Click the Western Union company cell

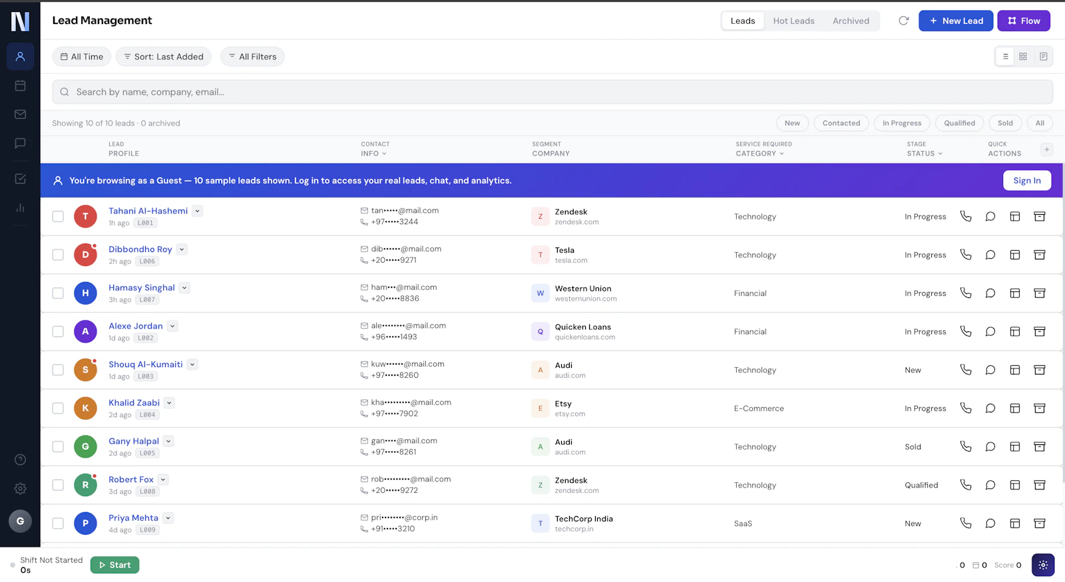coord(574,293)
